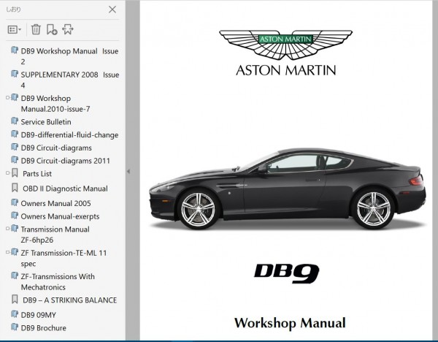
Task: Open OBD II Diagnostic Manual bookmark
Action: point(65,189)
